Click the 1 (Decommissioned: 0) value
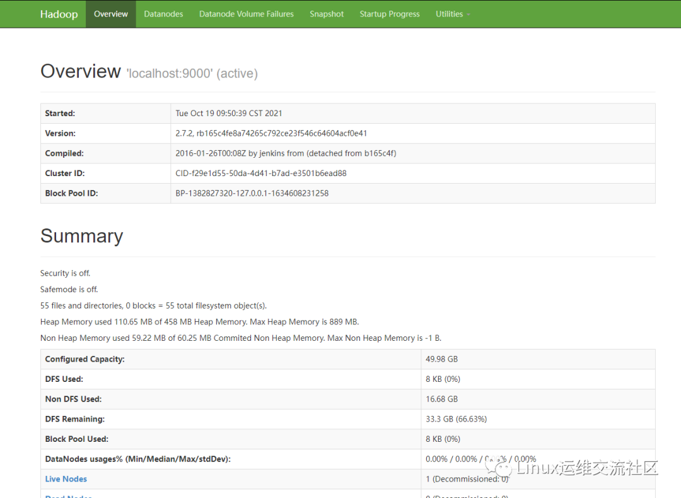Viewport: 681px width, 498px height. (x=467, y=479)
